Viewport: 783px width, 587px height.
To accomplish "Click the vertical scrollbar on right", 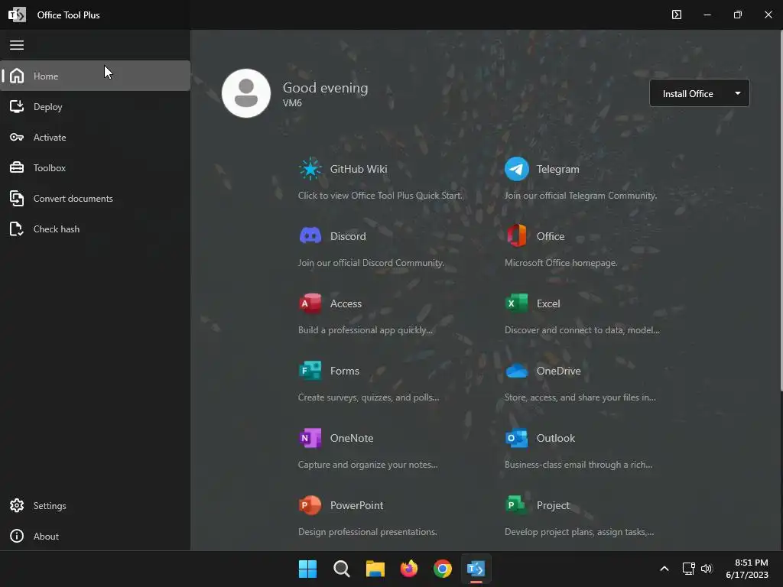I will (781, 209).
